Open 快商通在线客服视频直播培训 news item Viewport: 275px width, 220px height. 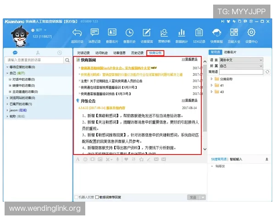[x=109, y=88]
